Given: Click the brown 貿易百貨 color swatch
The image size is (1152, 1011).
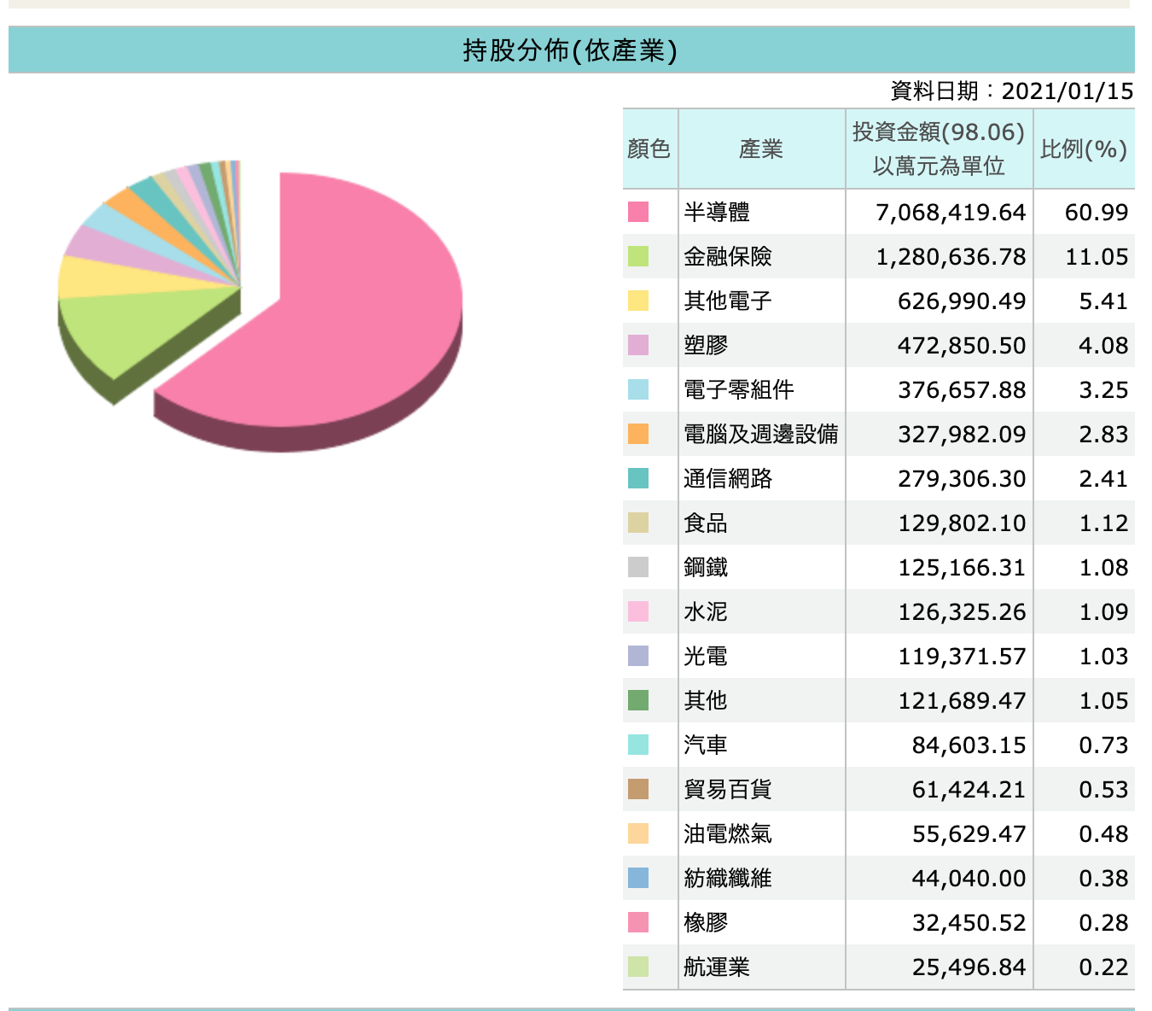Looking at the screenshot, I should 637,789.
